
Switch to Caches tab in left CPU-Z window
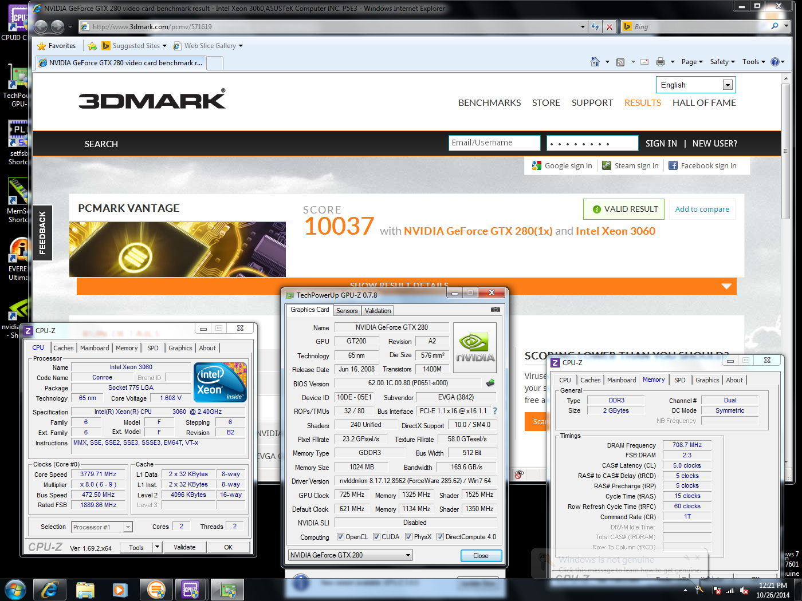tap(64, 348)
